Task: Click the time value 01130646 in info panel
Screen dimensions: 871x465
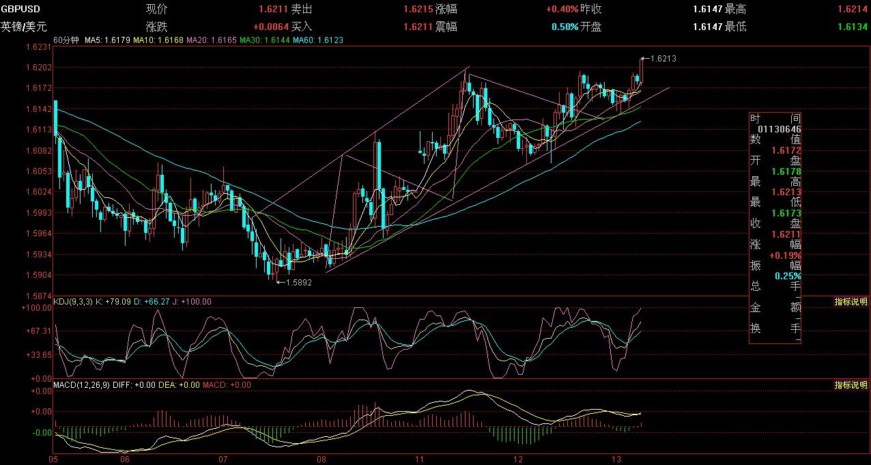Action: [x=780, y=129]
